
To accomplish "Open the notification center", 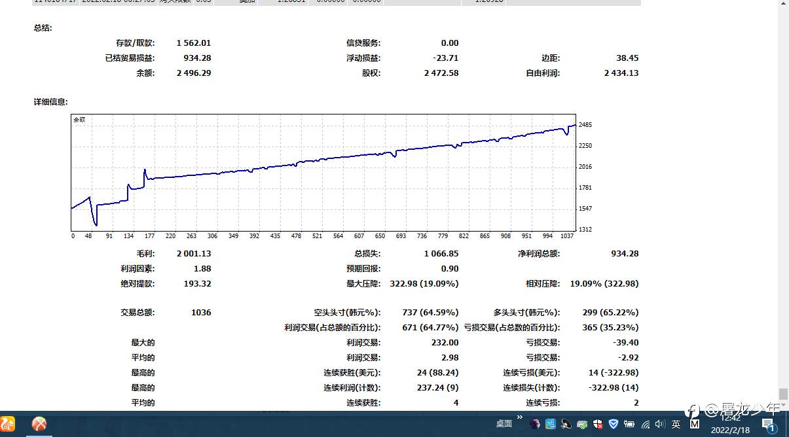I will pyautogui.click(x=768, y=425).
